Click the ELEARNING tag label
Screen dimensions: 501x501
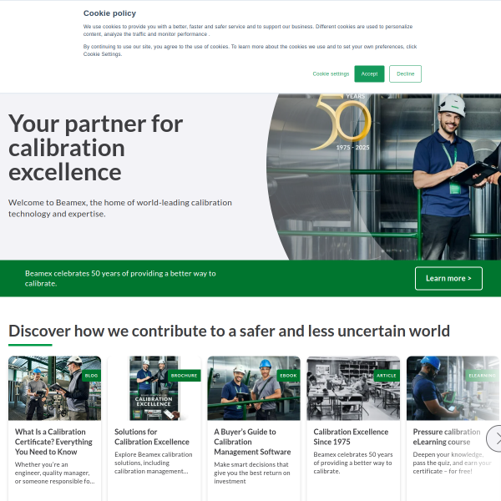482,376
